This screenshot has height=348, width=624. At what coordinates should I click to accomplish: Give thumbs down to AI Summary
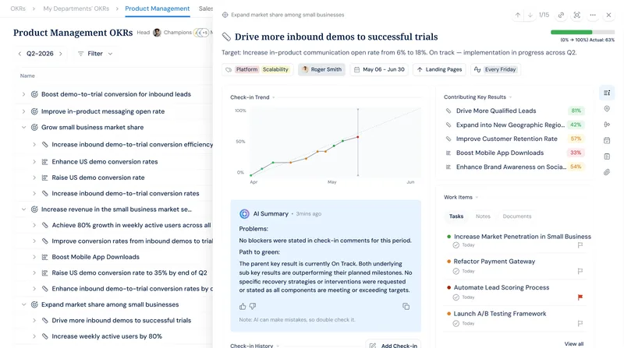click(x=253, y=306)
